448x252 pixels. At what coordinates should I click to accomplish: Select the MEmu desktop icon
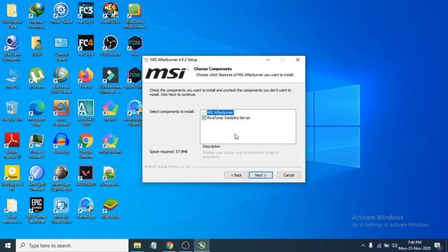111,111
